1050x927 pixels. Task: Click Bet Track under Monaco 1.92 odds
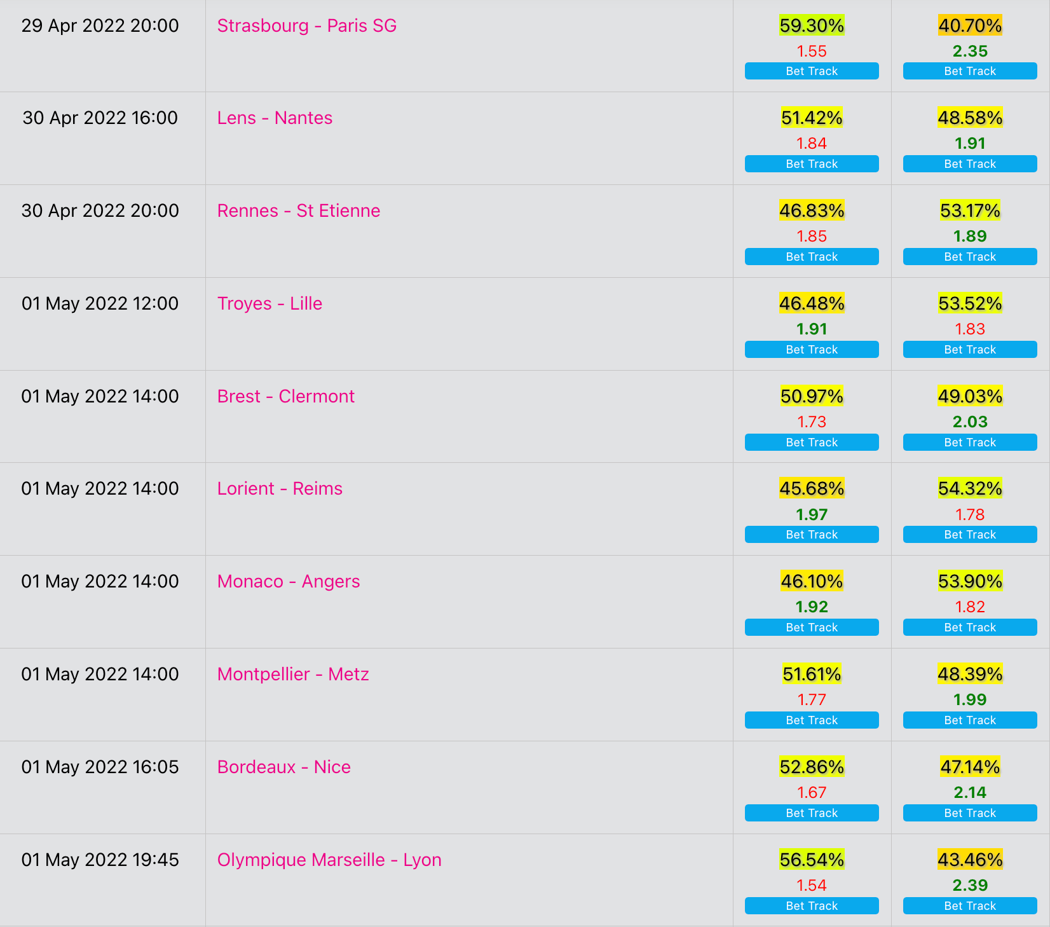tap(812, 628)
